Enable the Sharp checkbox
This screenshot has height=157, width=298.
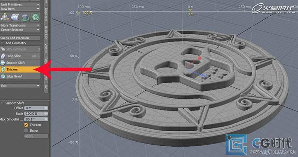pos(26,130)
